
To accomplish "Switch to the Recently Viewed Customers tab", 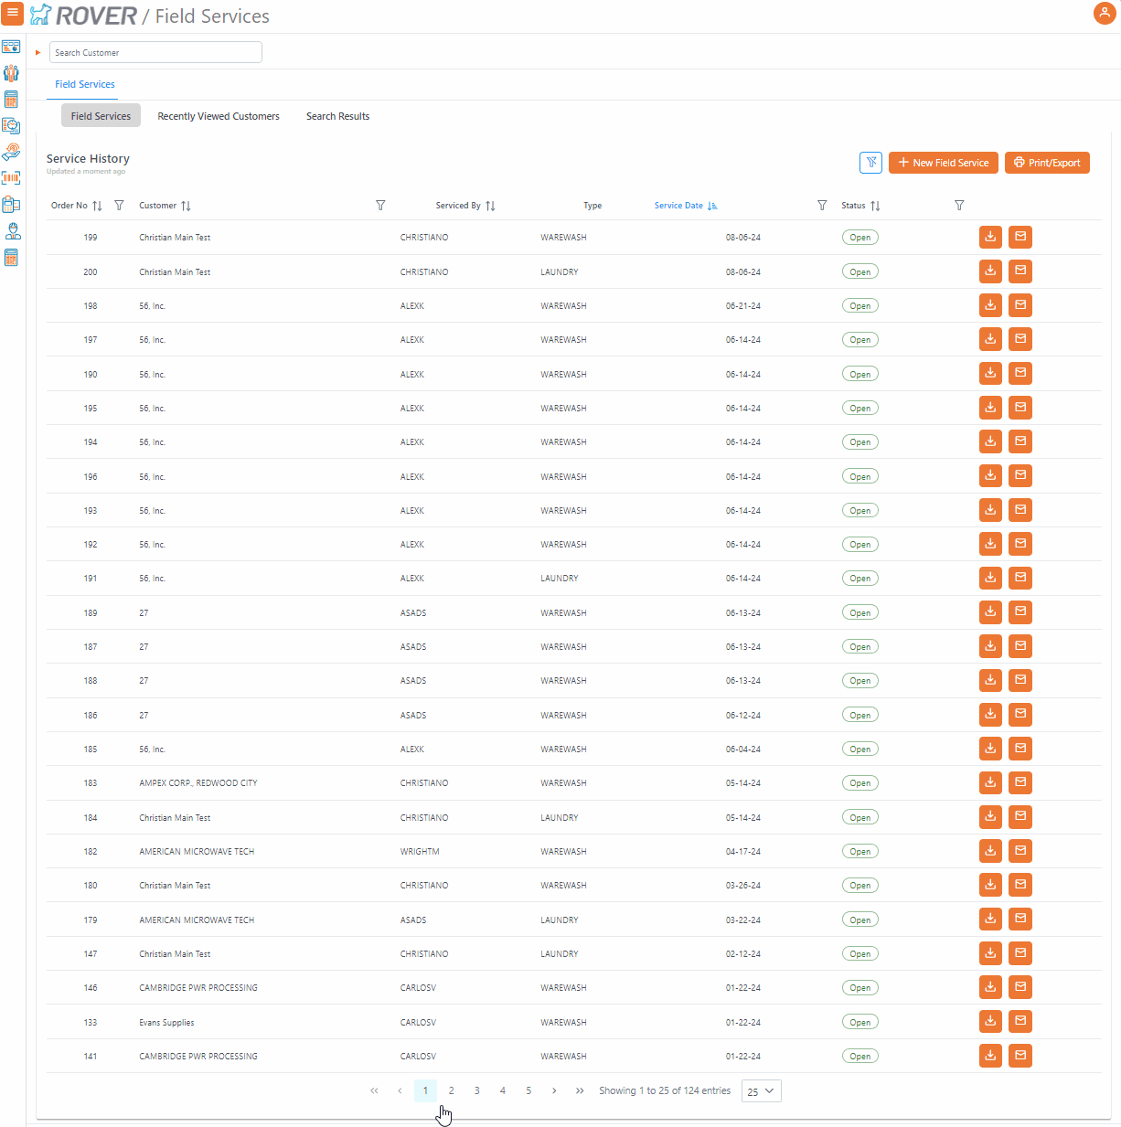I will pyautogui.click(x=219, y=116).
